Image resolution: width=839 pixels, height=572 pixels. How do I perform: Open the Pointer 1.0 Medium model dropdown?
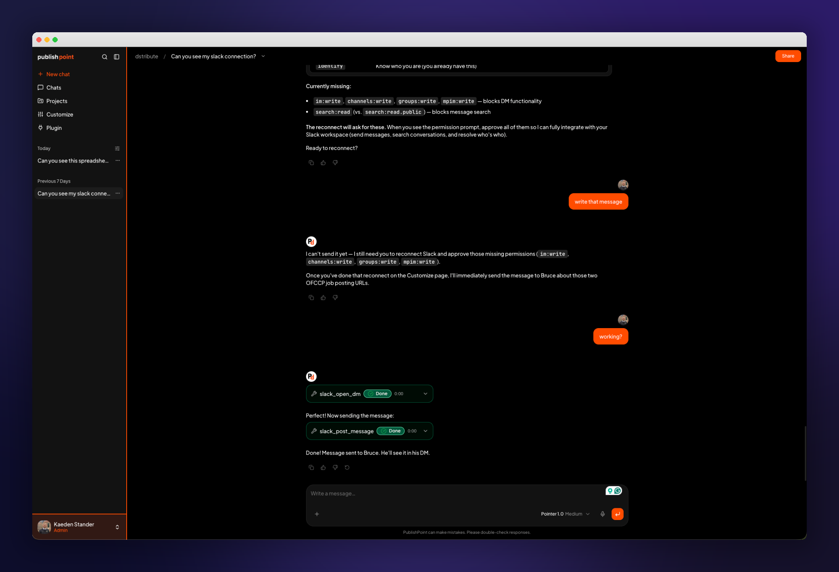[565, 514]
